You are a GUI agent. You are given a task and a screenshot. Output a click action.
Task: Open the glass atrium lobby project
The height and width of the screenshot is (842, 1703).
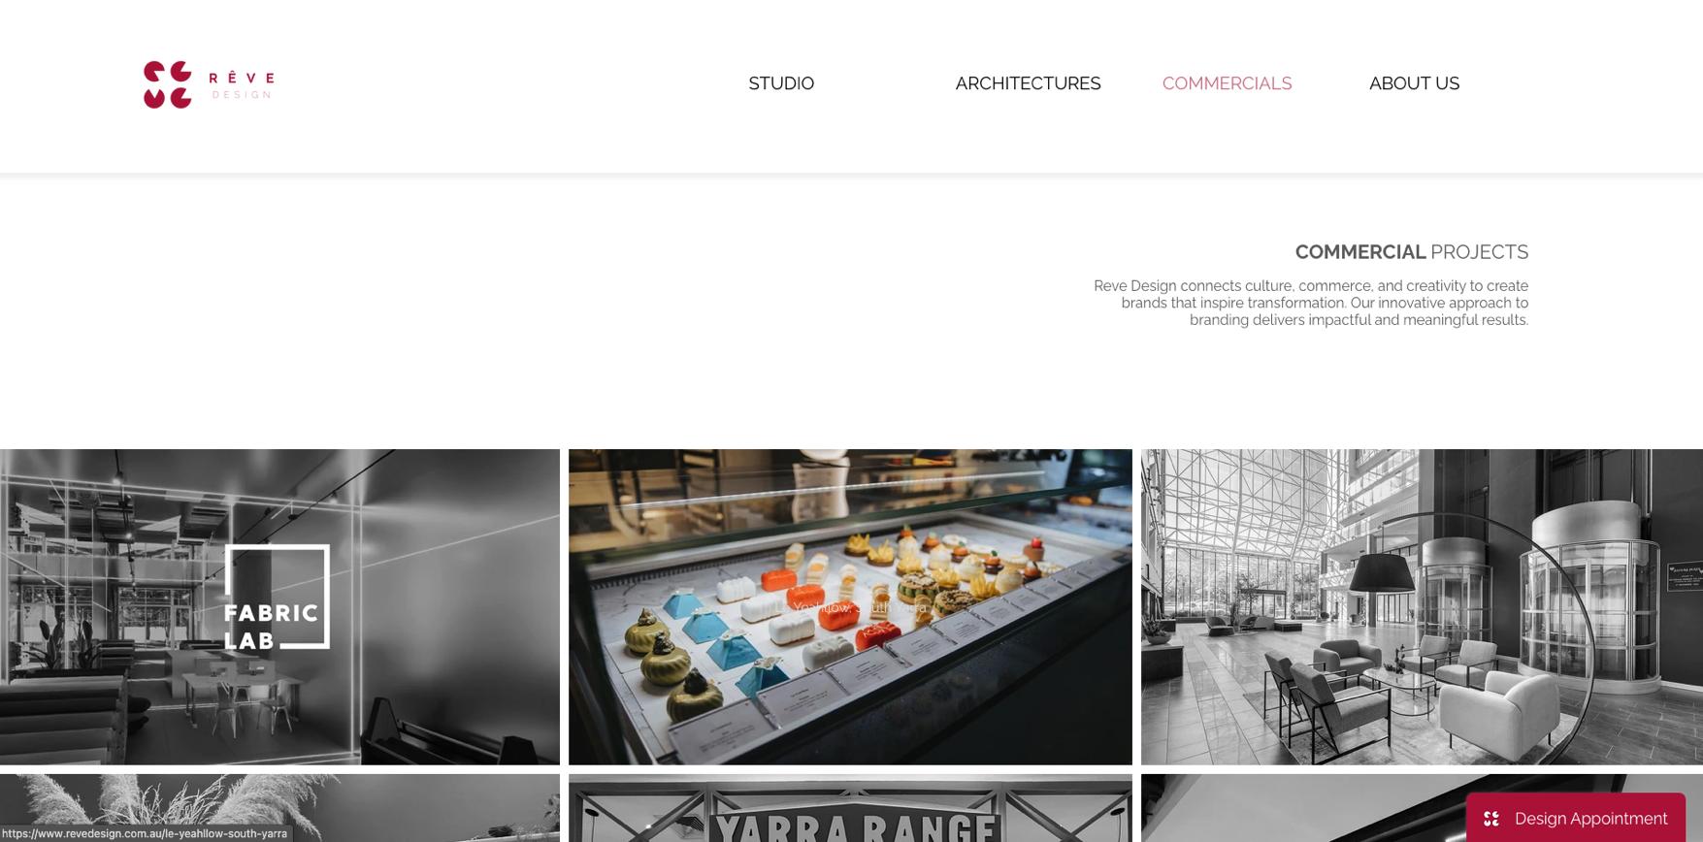coord(1422,606)
